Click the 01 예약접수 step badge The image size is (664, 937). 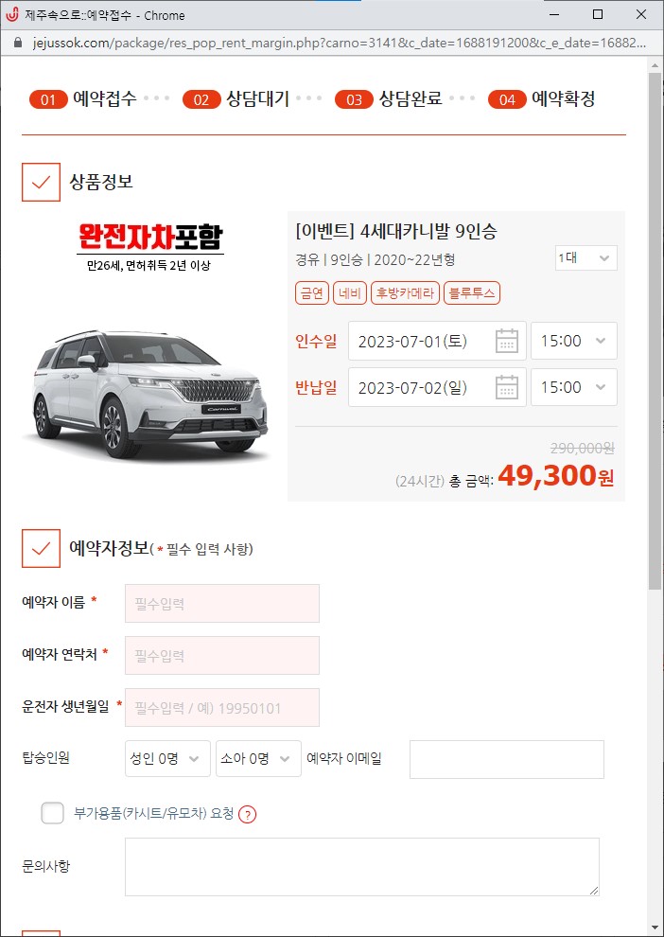[48, 99]
